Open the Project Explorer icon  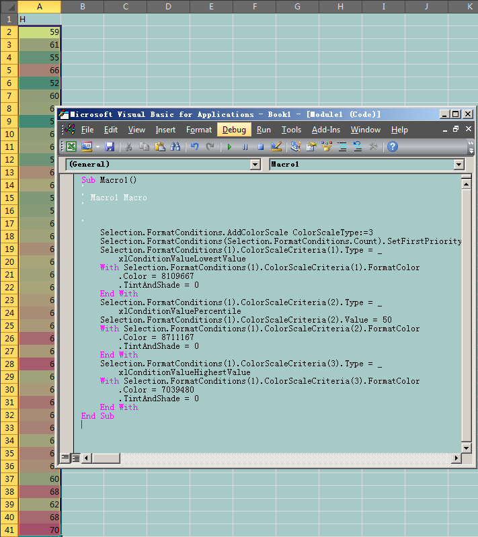click(x=295, y=147)
